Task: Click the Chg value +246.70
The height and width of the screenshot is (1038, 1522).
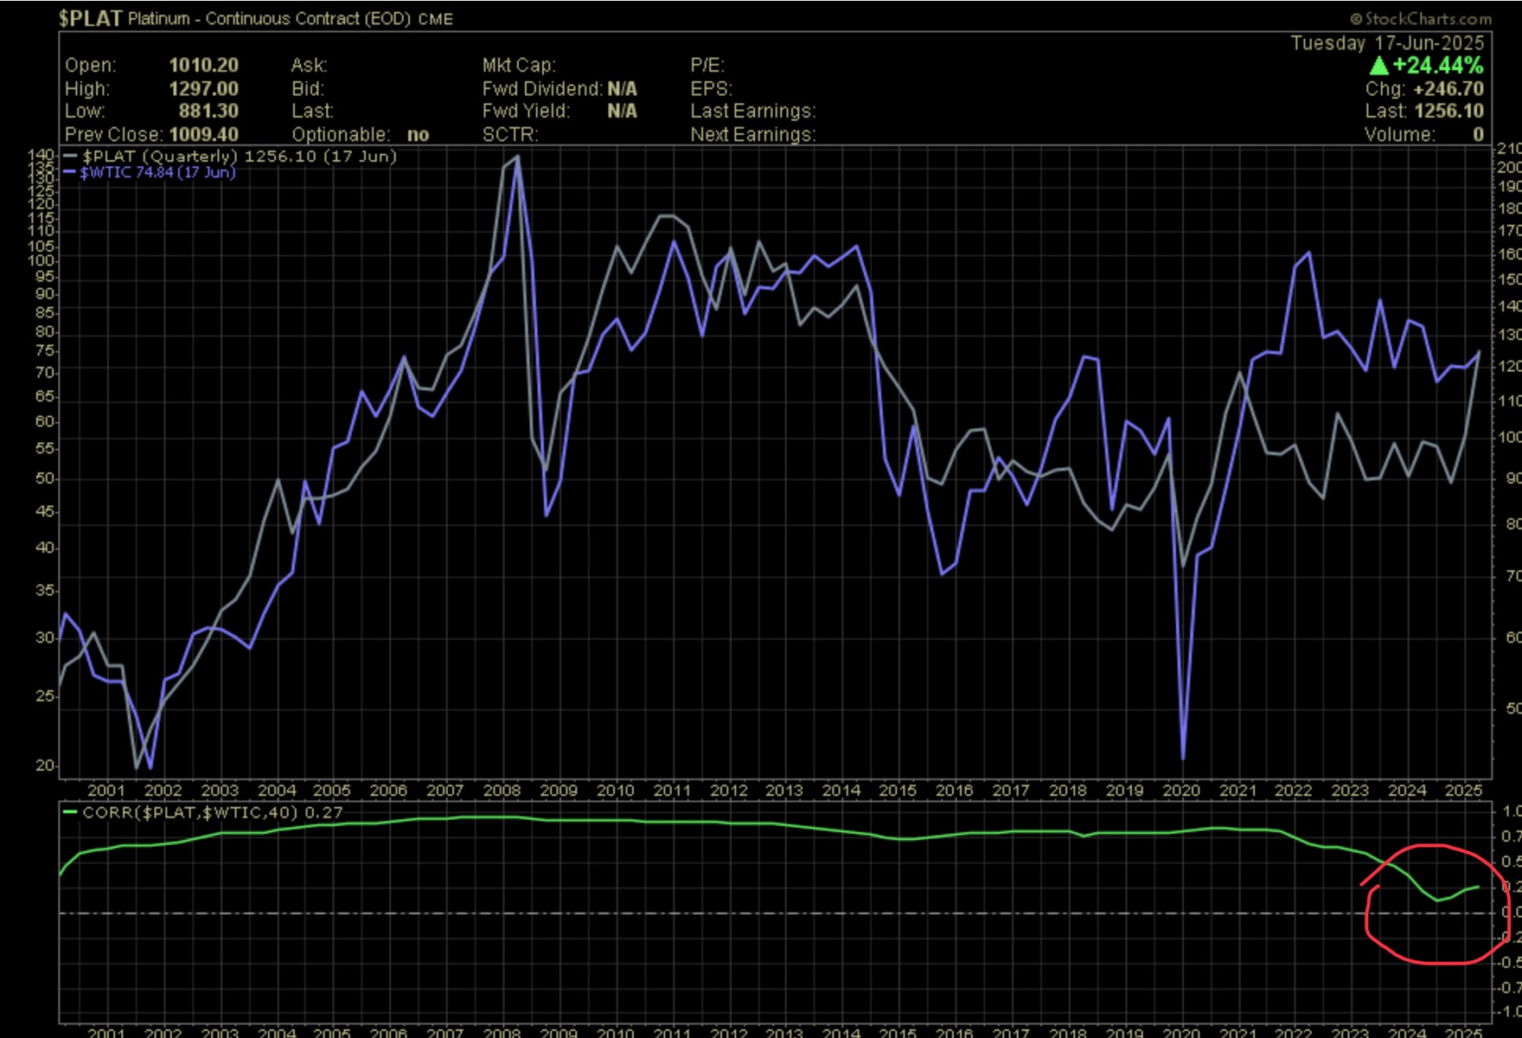Action: 1448,89
